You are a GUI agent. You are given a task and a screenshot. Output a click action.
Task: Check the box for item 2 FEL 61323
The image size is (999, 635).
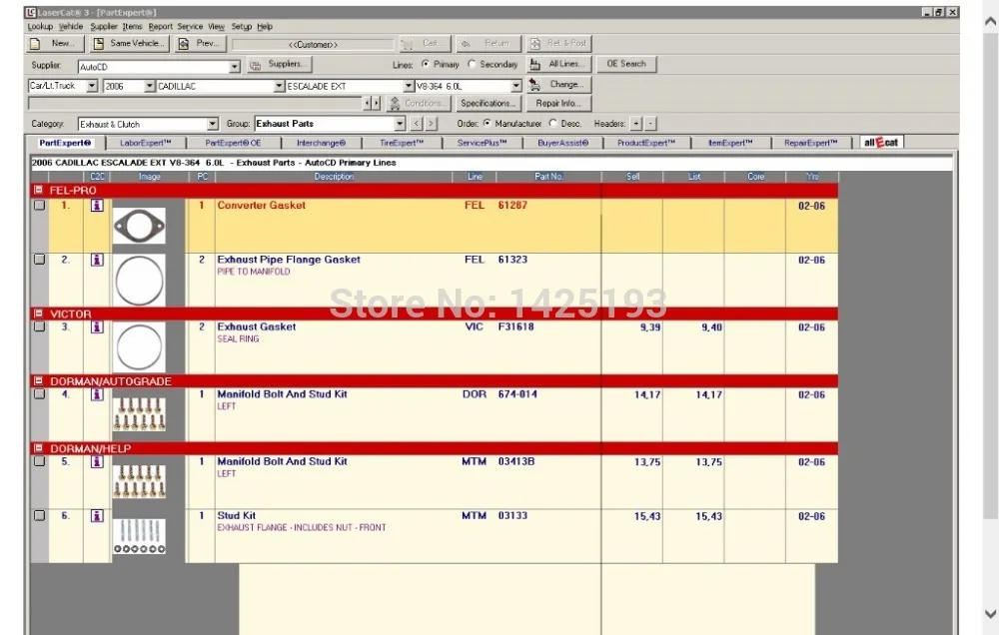(40, 260)
